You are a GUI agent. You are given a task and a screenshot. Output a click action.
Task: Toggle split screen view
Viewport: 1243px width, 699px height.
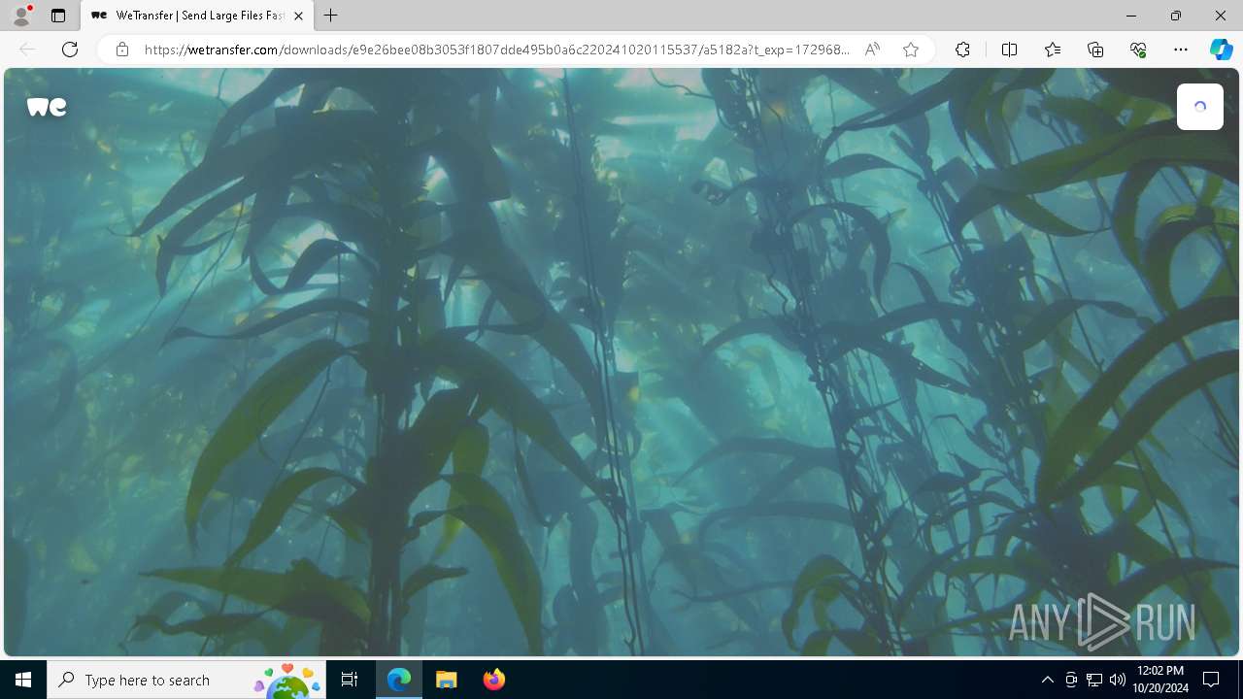[1009, 50]
